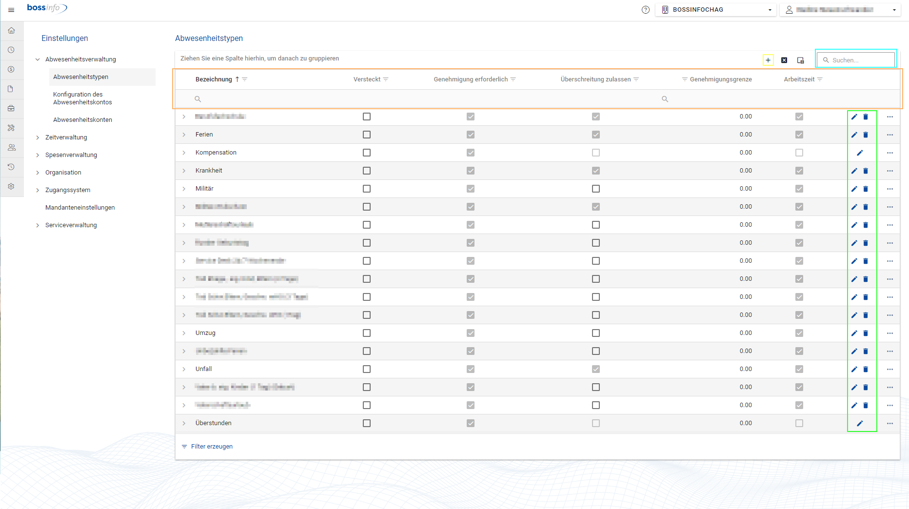The height and width of the screenshot is (509, 909).
Task: Check the Versteckt box for Umzug
Action: (x=367, y=333)
